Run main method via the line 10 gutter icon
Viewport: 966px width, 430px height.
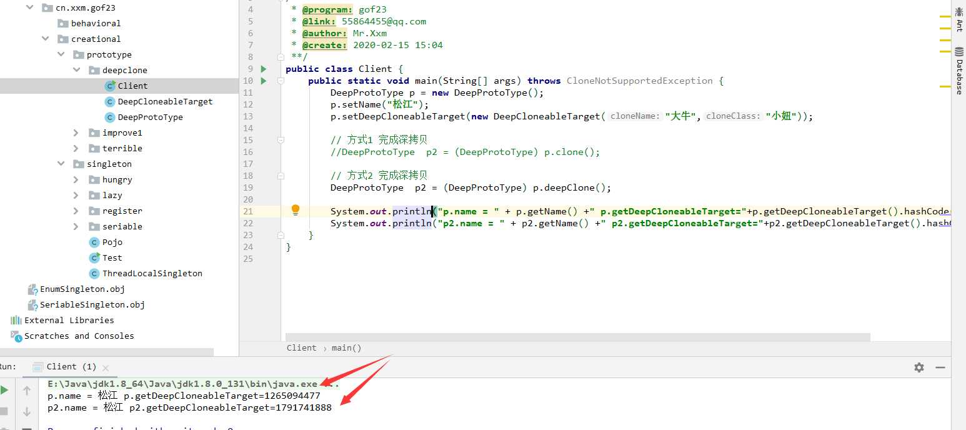pyautogui.click(x=263, y=81)
